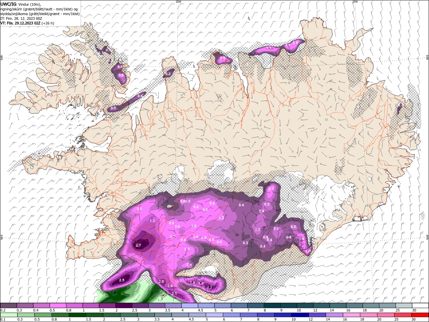The image size is (429, 322).
Task: Select the lower legend swatch for 0.5–0.8 mm
Action: (44, 315)
